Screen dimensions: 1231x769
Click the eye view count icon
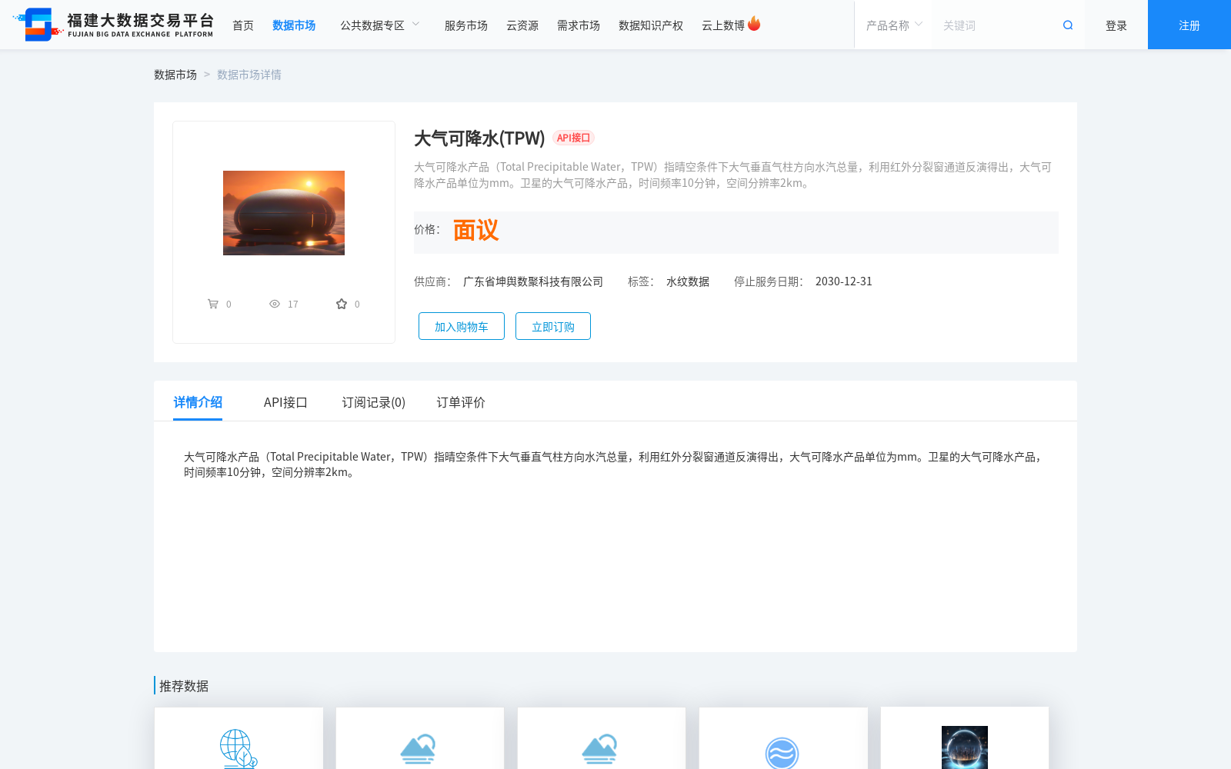pos(275,304)
